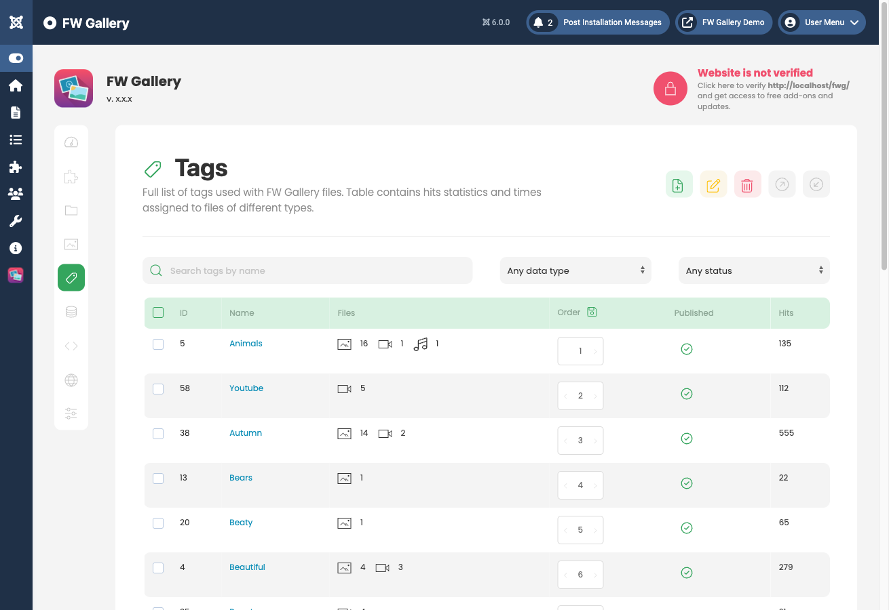The height and width of the screenshot is (610, 889).
Task: Open the globe languages icon
Action: pos(71,380)
